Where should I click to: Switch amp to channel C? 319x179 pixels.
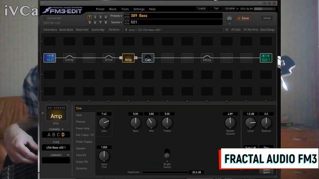tap(58, 135)
